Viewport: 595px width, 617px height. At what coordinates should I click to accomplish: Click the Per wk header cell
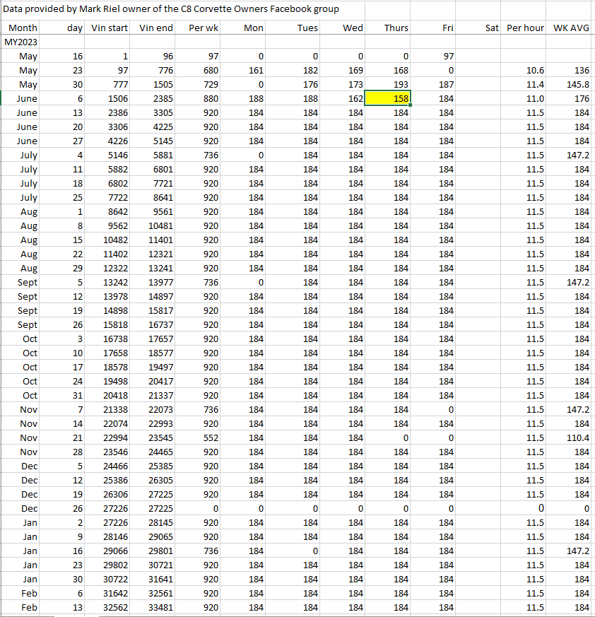click(204, 28)
